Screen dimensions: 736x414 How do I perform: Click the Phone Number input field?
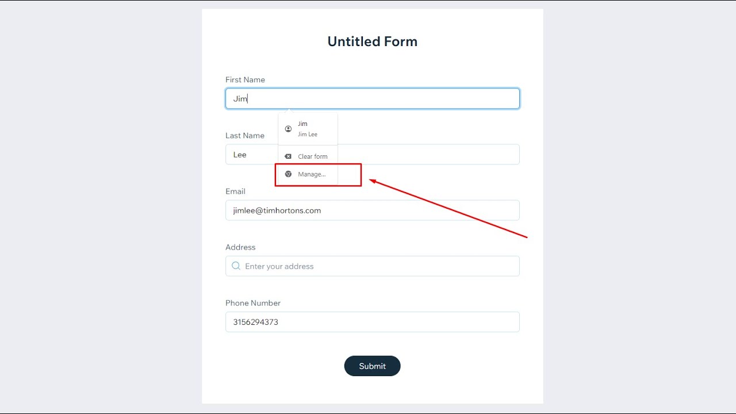tap(373, 321)
